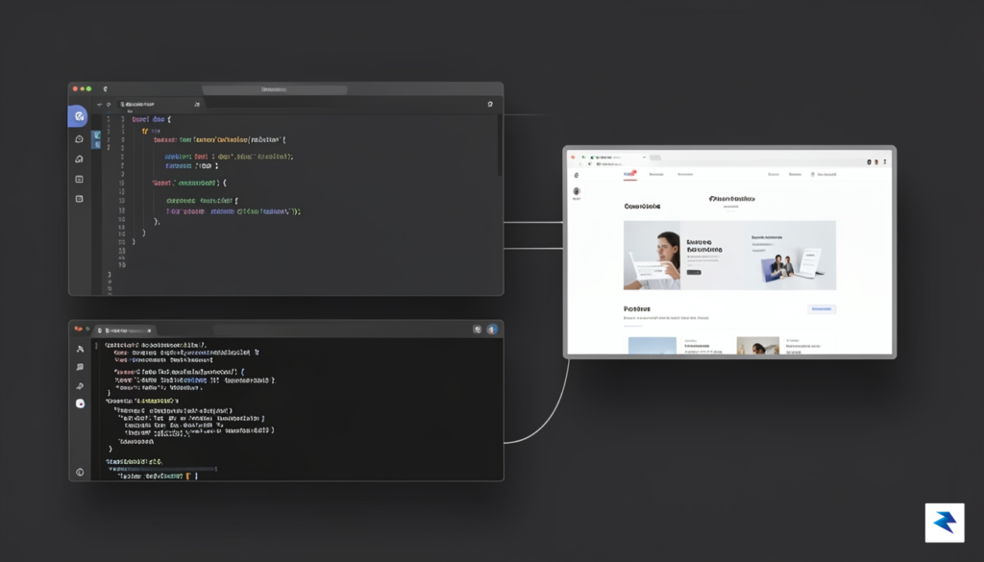Open the headset-shaped icon in the top editor sidebar

pos(79,159)
